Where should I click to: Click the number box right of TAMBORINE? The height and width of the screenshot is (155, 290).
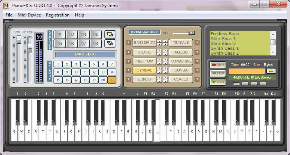pyautogui.click(x=197, y=61)
